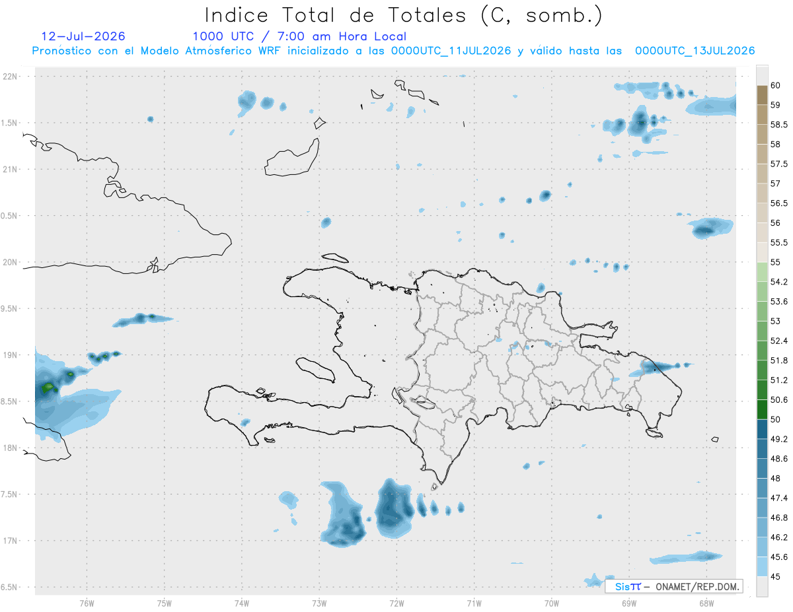Click the colorbar value "55"
793x612 pixels.
click(x=775, y=262)
